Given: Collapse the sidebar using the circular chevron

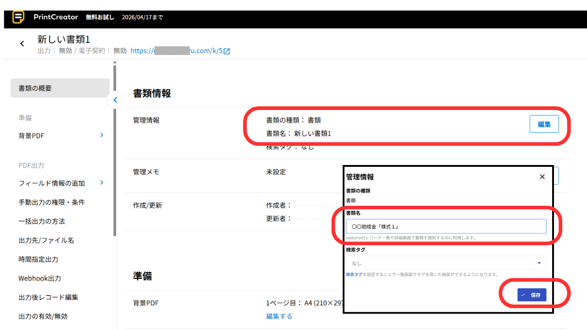Looking at the screenshot, I should [115, 99].
